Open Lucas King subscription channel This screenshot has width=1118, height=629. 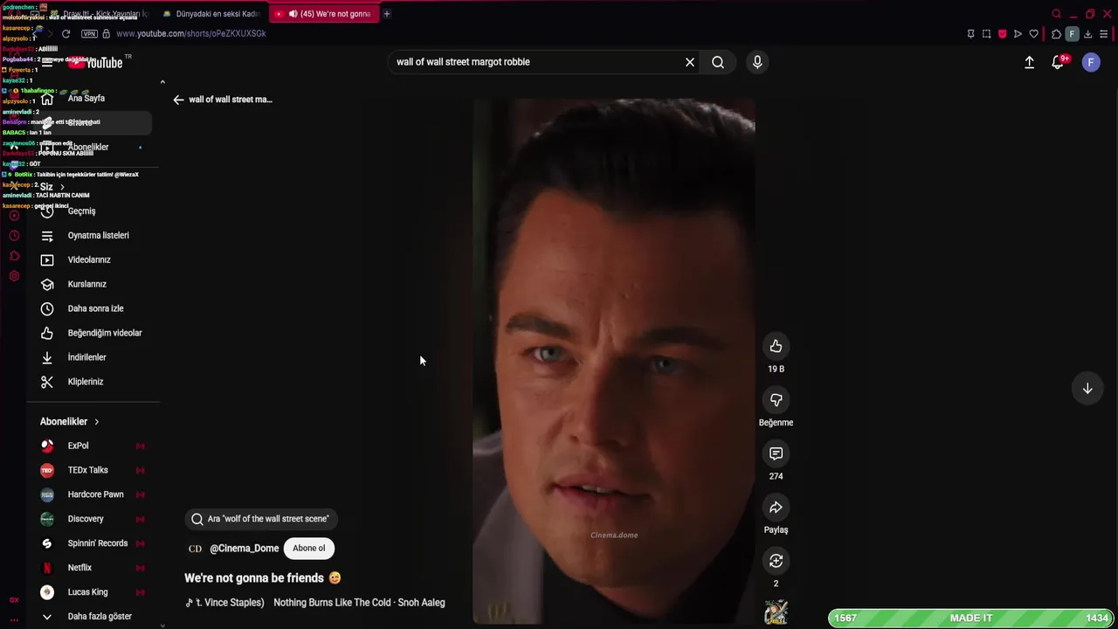click(x=87, y=593)
